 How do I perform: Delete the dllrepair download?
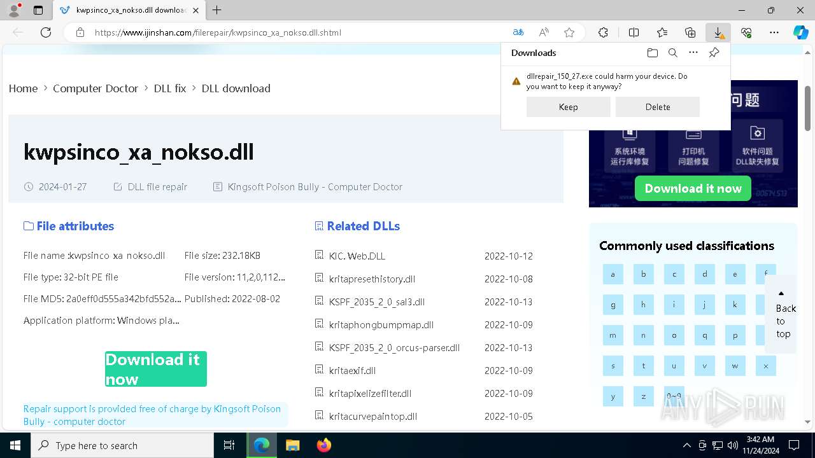[658, 107]
